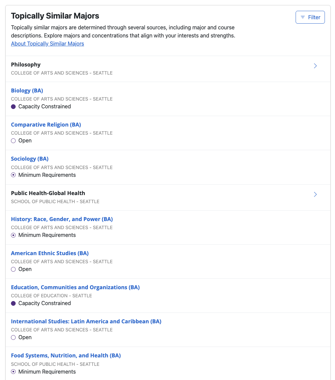This screenshot has height=380, width=335.
Task: Click the Minimum Requirements icon for Sociology
Action: coord(13,175)
